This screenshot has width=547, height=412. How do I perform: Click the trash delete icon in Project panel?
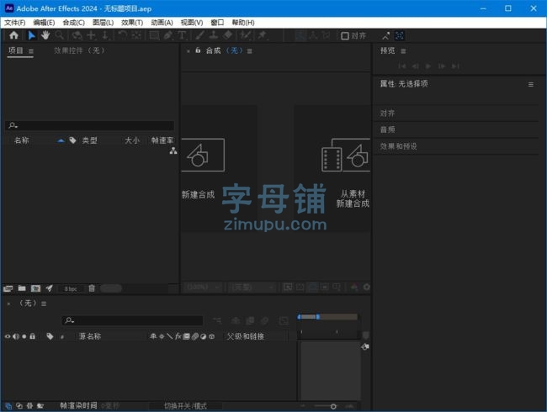click(92, 288)
